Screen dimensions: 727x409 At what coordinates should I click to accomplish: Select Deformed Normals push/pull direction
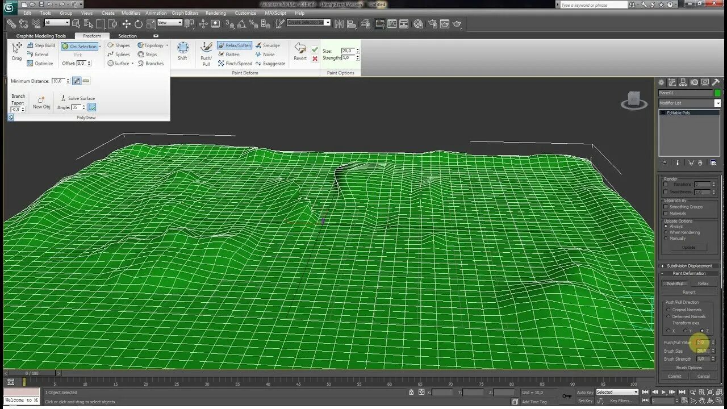(668, 316)
